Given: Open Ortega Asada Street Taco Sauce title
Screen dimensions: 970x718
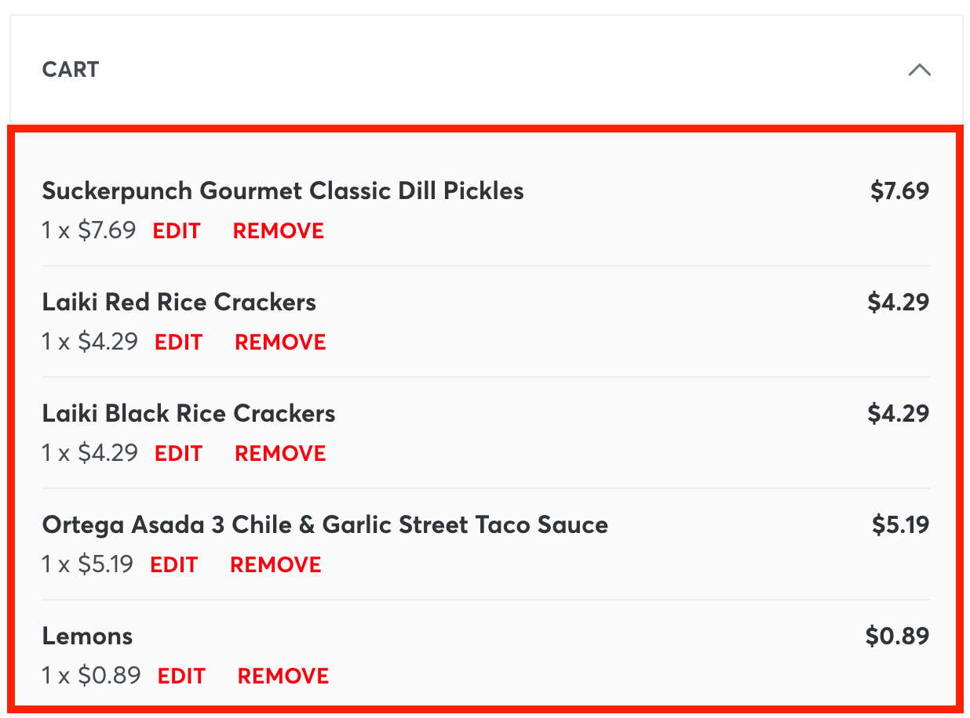Looking at the screenshot, I should click(x=325, y=524).
